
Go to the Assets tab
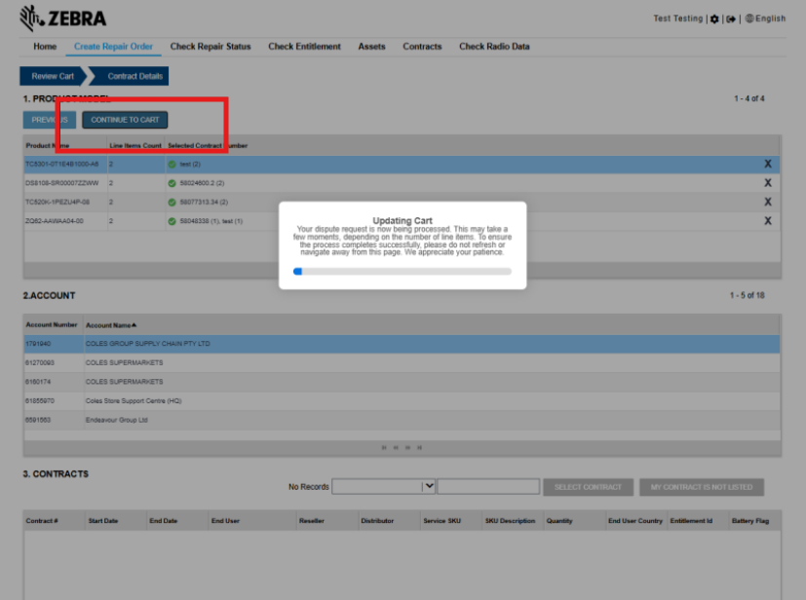point(371,46)
